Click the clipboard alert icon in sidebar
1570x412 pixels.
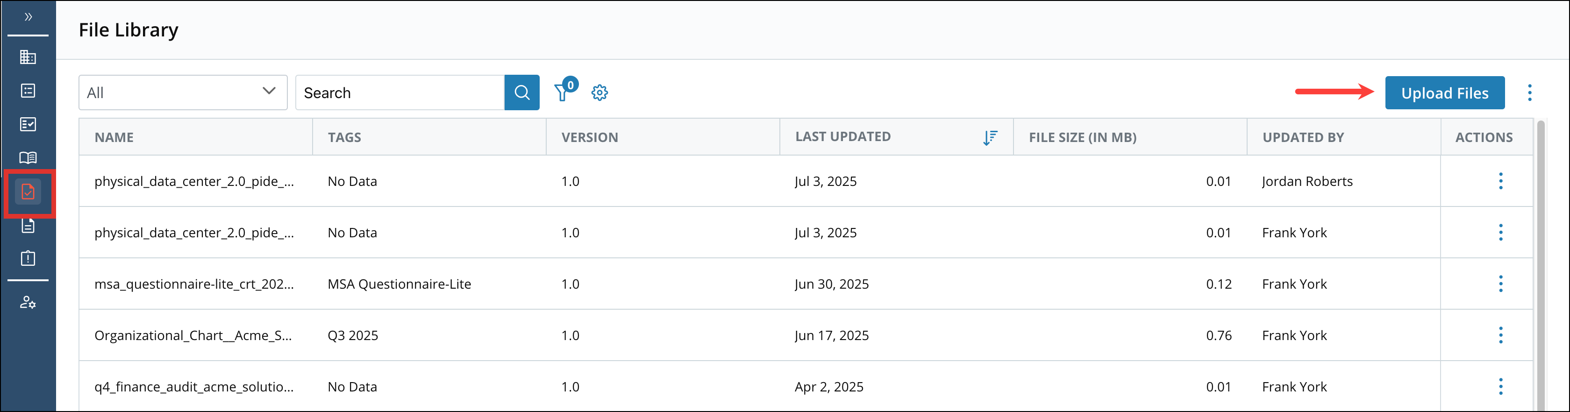point(28,258)
